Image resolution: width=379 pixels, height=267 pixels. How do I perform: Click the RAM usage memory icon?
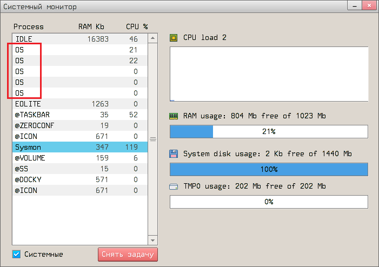tap(174, 116)
